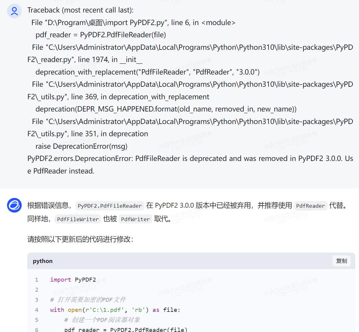Click the code line "with open(r'C:\1.pdf', 'rb') as file:"
Image resolution: width=359 pixels, height=332 pixels.
(115, 310)
